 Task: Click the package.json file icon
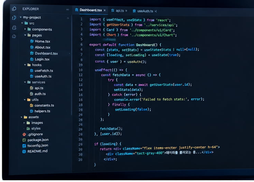(24, 140)
